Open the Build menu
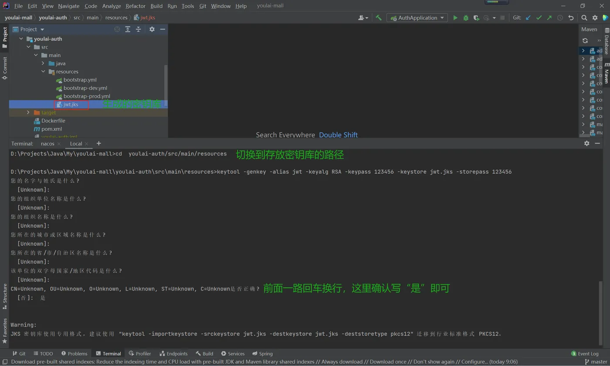Image resolution: width=610 pixels, height=366 pixels. (x=156, y=6)
